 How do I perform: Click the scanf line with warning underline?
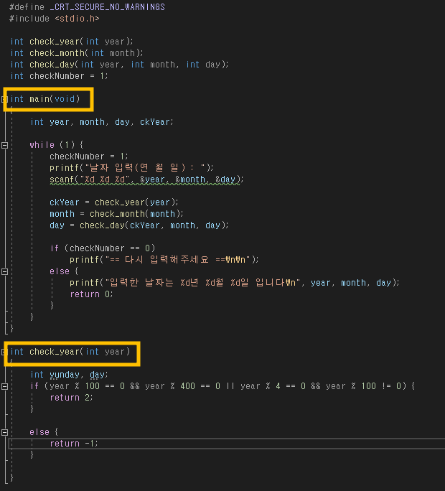[x=146, y=179]
